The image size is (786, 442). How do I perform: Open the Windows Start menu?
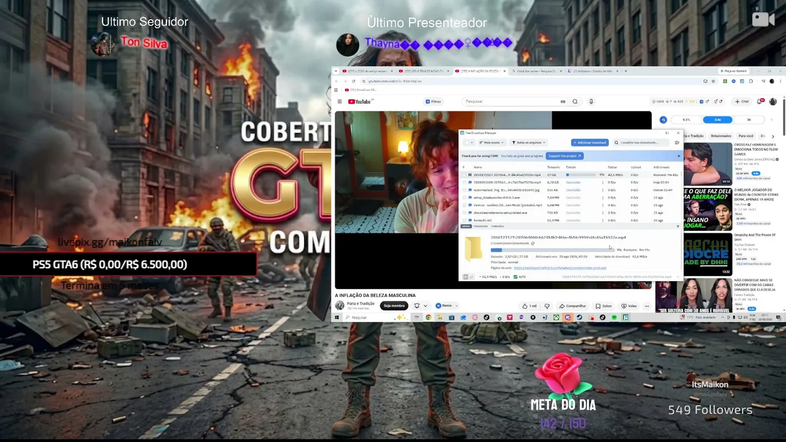[x=337, y=317]
